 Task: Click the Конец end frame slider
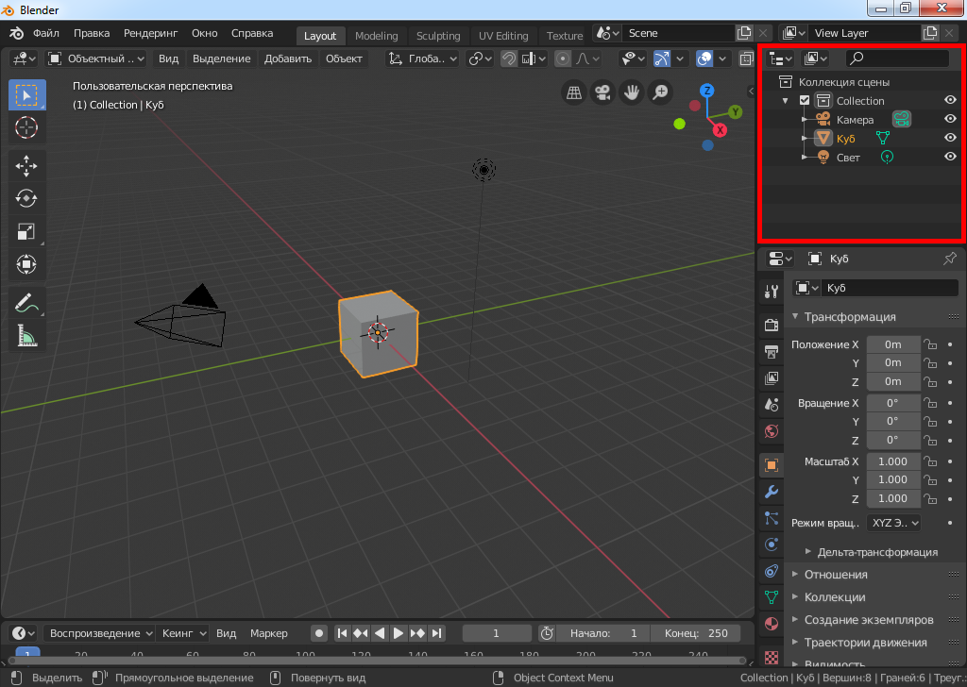coord(696,633)
